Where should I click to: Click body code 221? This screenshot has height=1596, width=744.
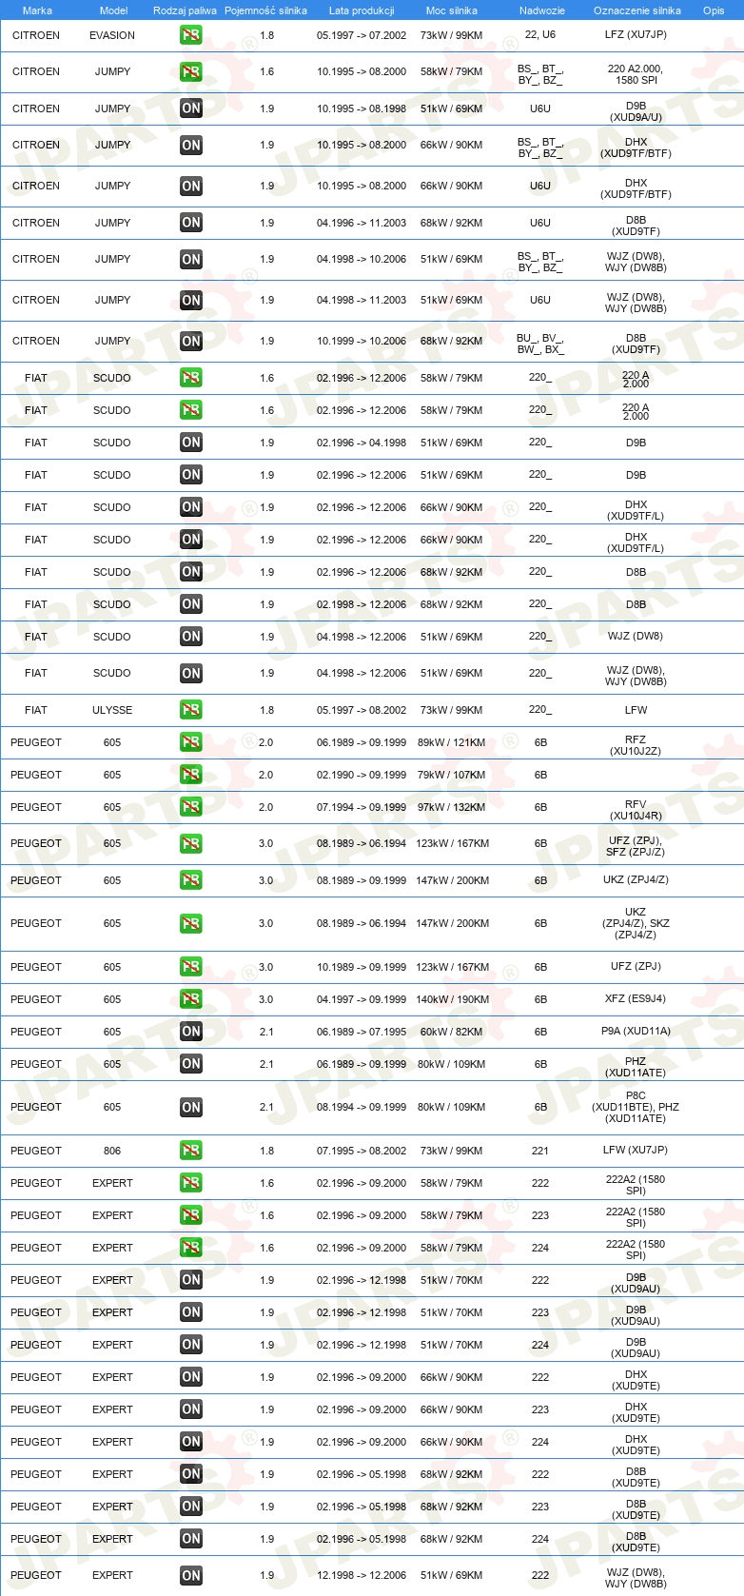point(540,1151)
